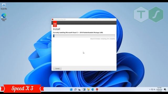Open the notification center icon
168x94 pixels.
165,89
